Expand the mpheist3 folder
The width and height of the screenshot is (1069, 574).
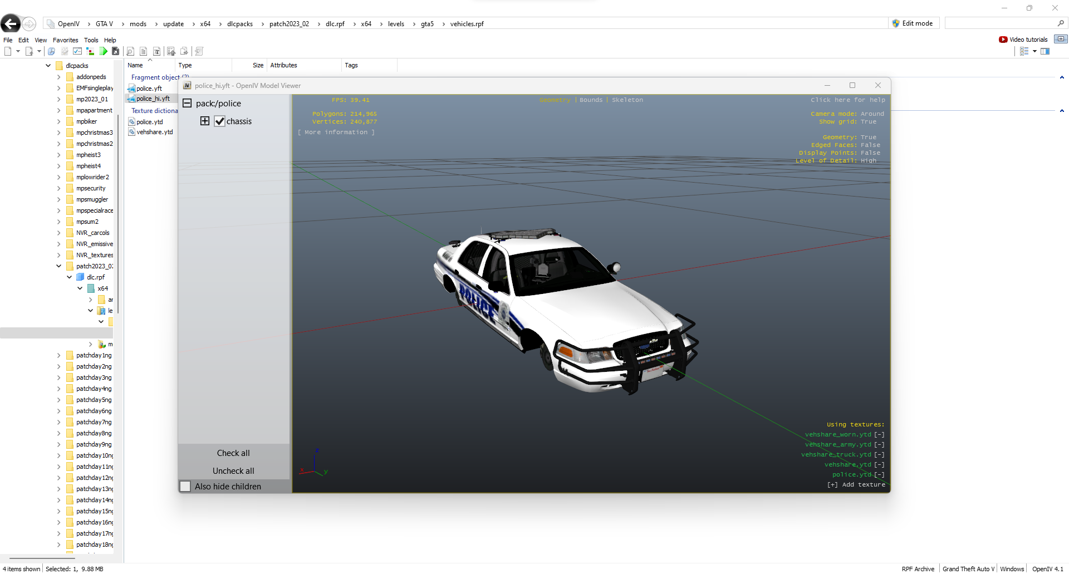59,155
